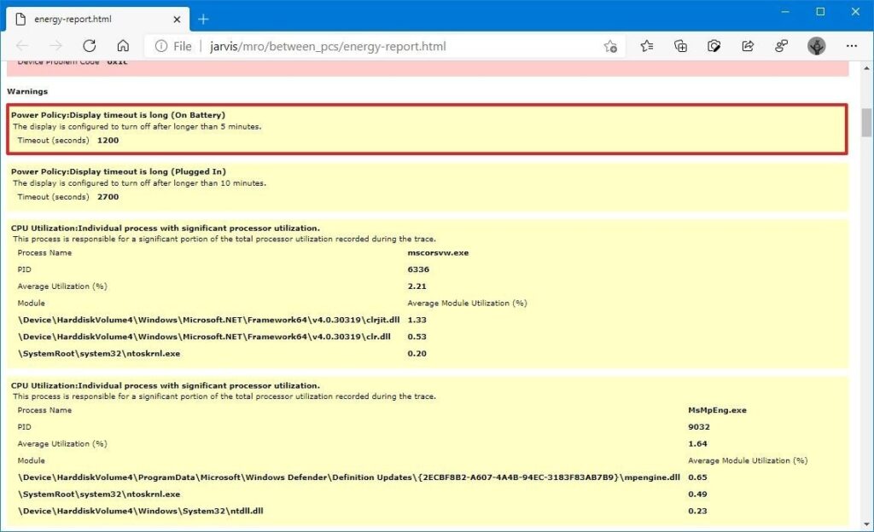
Task: Click the browser Back arrow
Action: click(x=22, y=46)
